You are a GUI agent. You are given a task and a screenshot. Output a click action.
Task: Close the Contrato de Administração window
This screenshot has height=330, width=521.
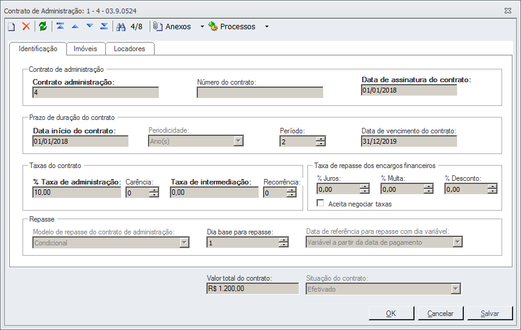(508, 10)
